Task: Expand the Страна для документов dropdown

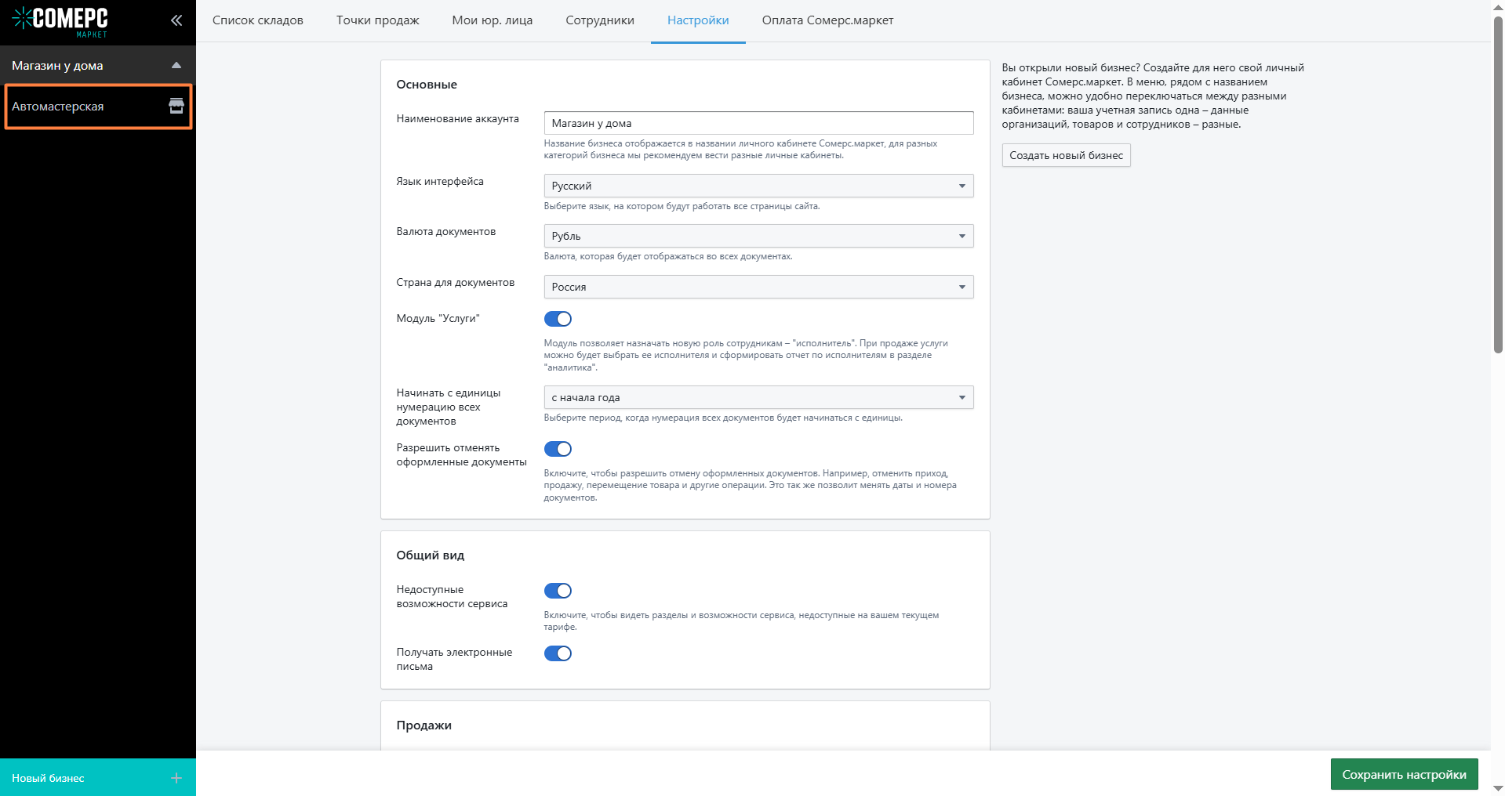Action: (x=758, y=287)
